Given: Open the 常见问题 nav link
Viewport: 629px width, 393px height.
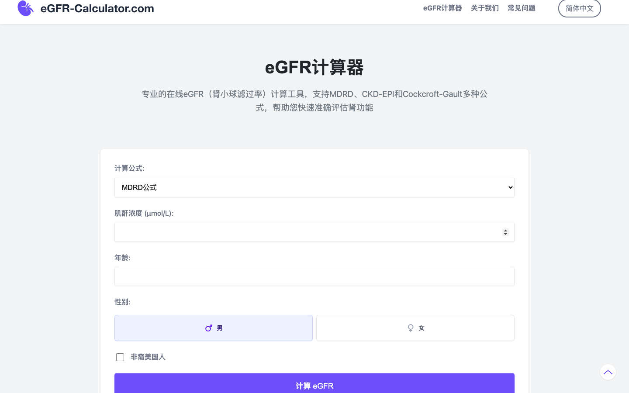Looking at the screenshot, I should coord(522,8).
